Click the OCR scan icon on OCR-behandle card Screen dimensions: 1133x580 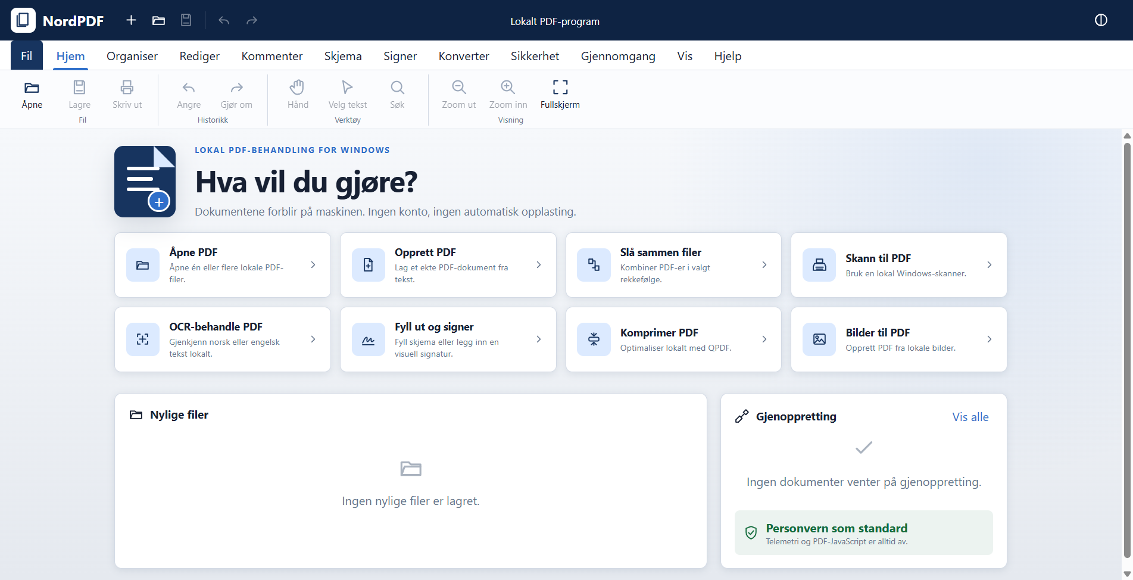point(143,339)
